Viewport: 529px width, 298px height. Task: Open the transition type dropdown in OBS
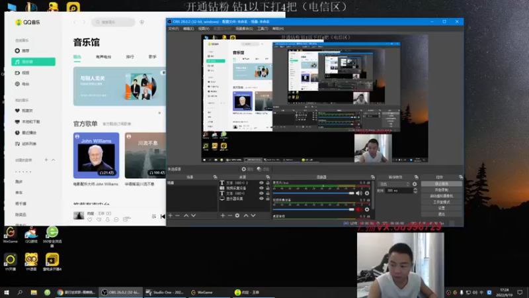point(394,184)
